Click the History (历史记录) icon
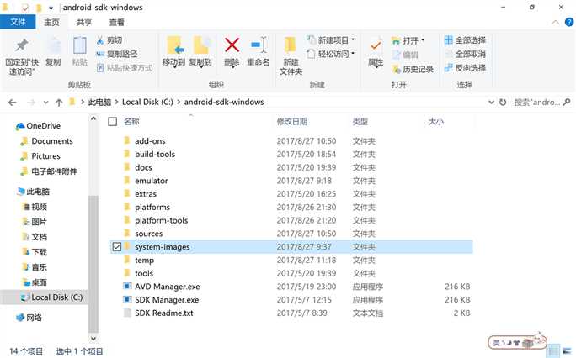This screenshot has height=358, width=576. click(396, 69)
